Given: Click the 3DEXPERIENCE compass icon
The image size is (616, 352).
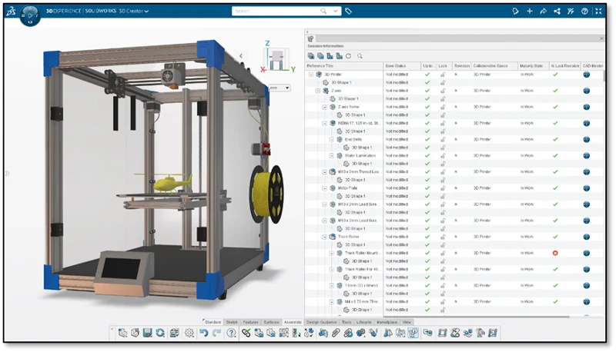Looking at the screenshot, I should point(30,12).
